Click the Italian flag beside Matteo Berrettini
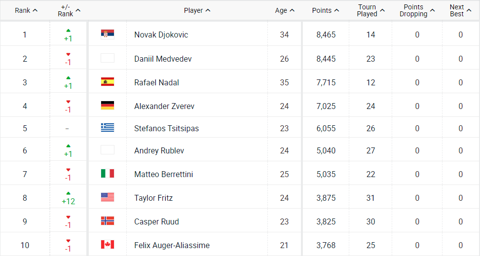 [x=107, y=174]
